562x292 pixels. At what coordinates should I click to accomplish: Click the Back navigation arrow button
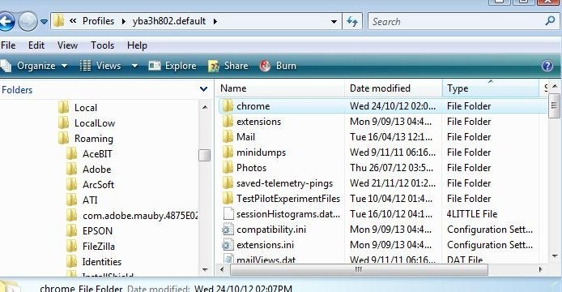pos(6,22)
